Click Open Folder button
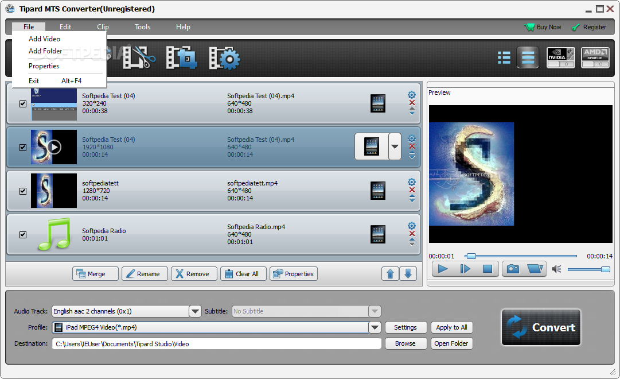 [451, 343]
